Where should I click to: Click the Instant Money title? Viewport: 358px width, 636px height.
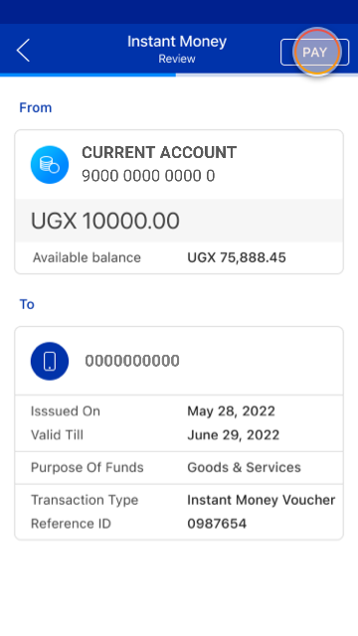pos(177,42)
